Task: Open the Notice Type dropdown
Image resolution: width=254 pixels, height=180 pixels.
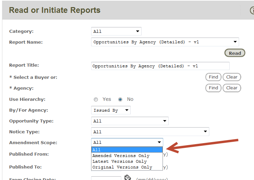Action: click(x=150, y=132)
